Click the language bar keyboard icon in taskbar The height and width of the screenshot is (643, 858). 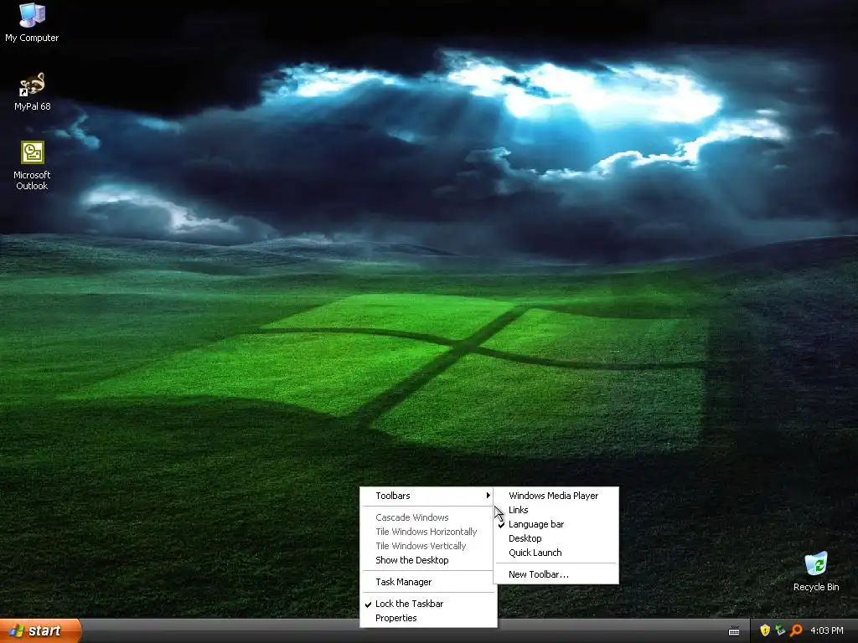coord(734,631)
